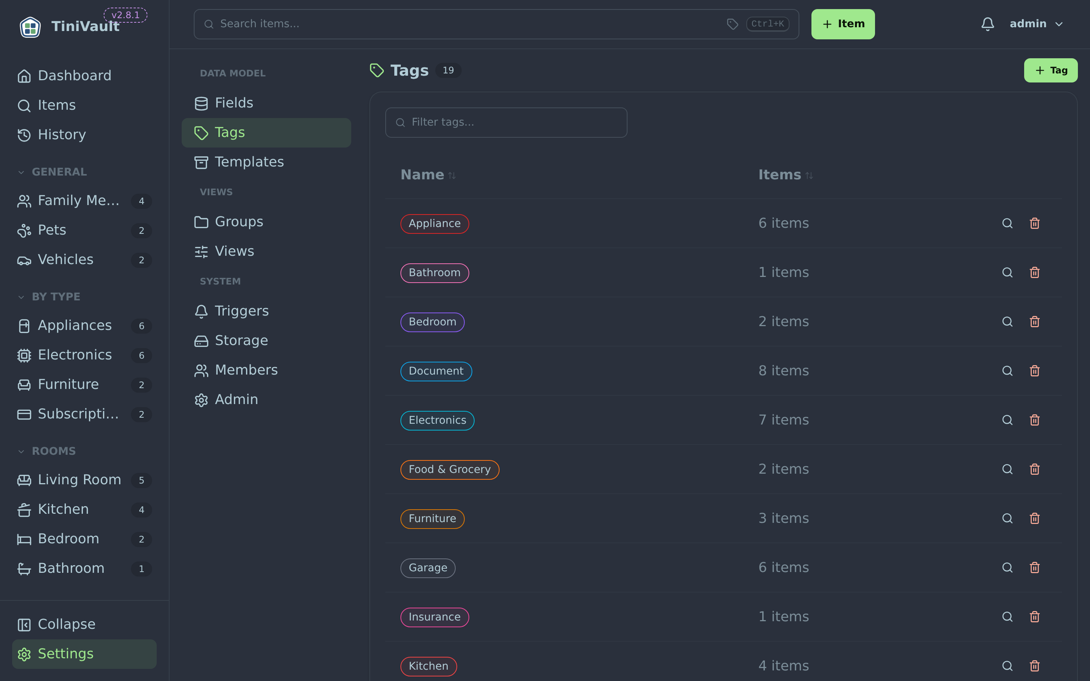This screenshot has height=681, width=1090.
Task: Delete the Bathroom tag
Action: click(1035, 272)
